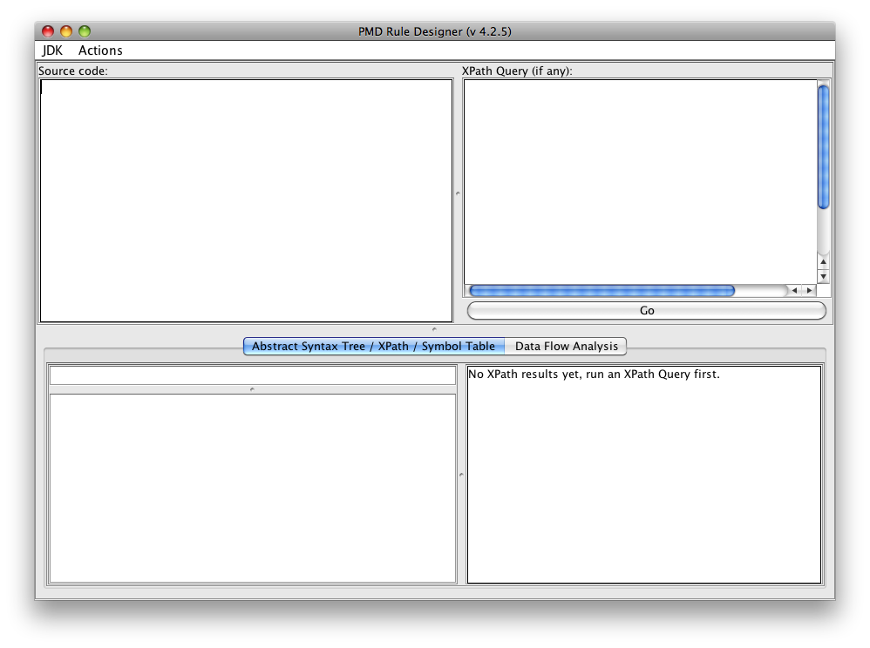Click splitter handle between AST and results panes

461,475
